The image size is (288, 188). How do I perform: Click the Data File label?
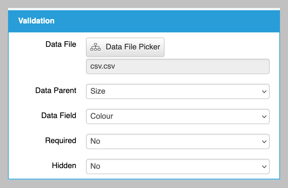[x=61, y=44]
